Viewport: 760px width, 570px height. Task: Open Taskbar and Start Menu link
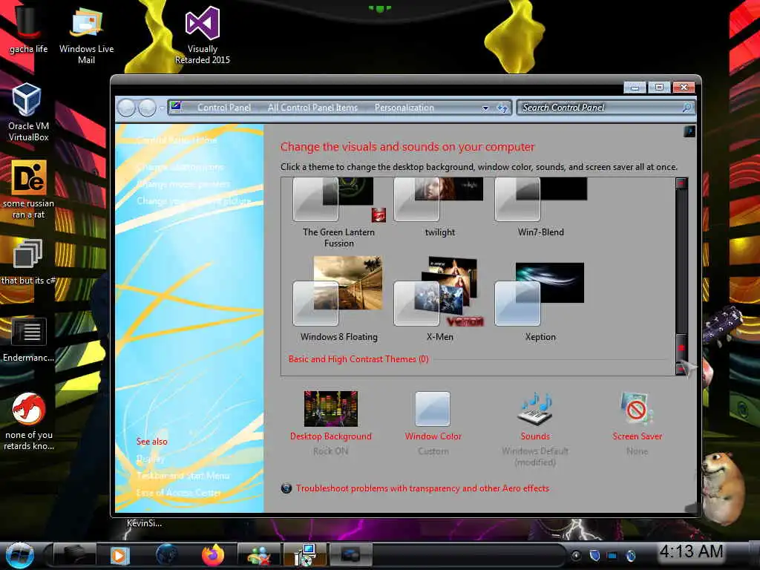click(183, 476)
